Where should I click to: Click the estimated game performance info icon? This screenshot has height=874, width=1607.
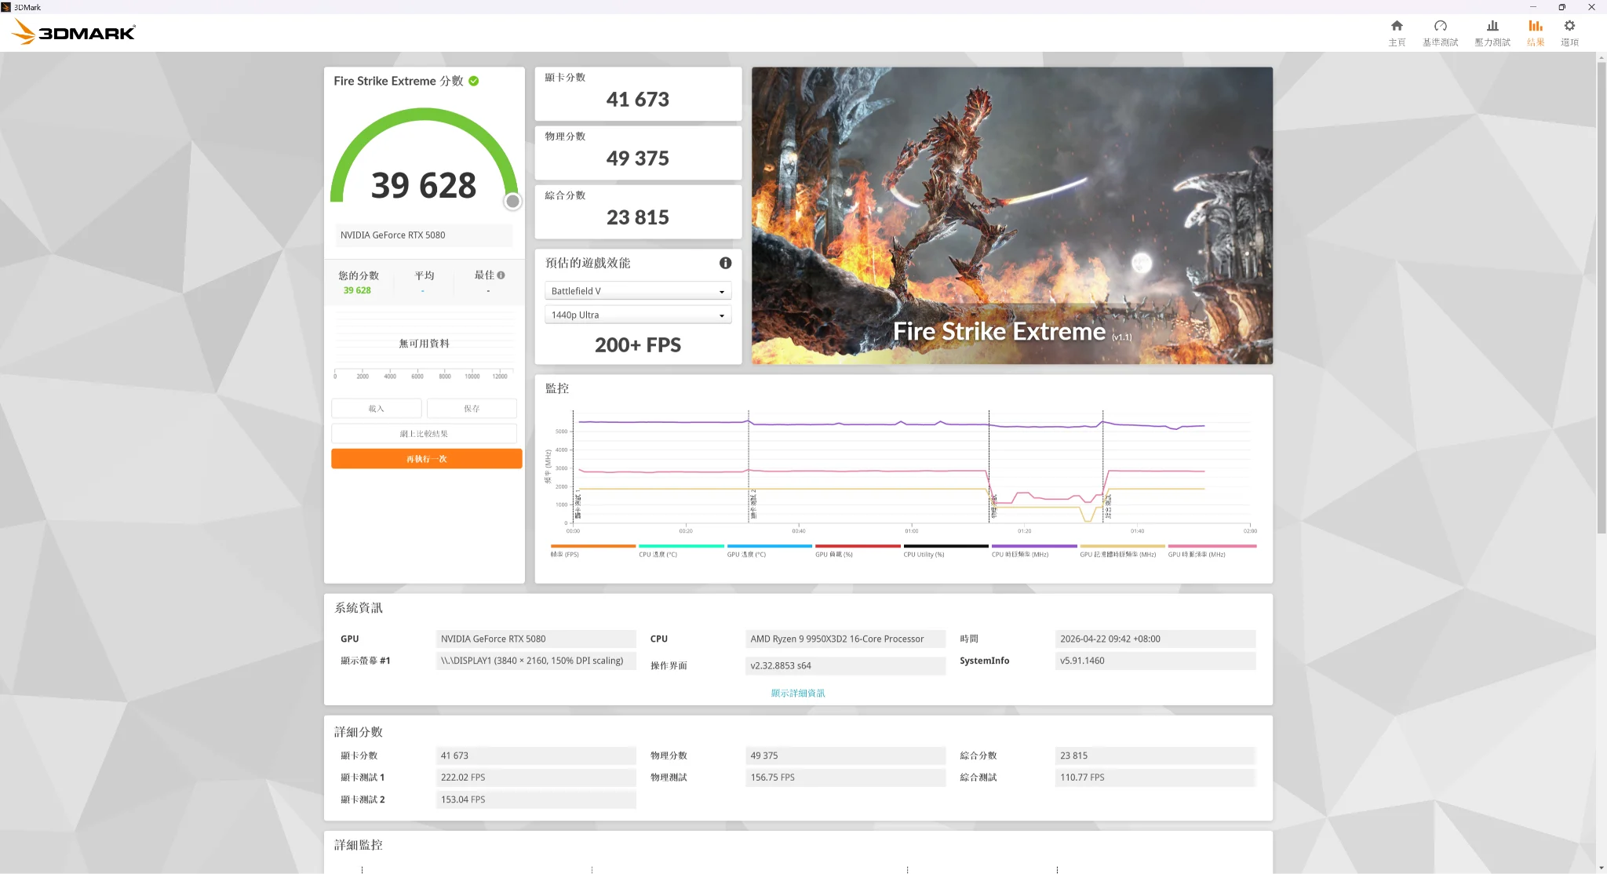click(725, 263)
